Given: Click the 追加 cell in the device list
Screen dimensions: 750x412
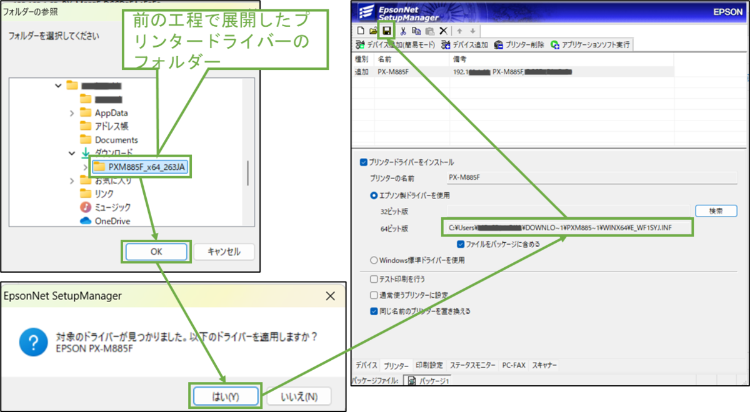Looking at the screenshot, I should (361, 72).
